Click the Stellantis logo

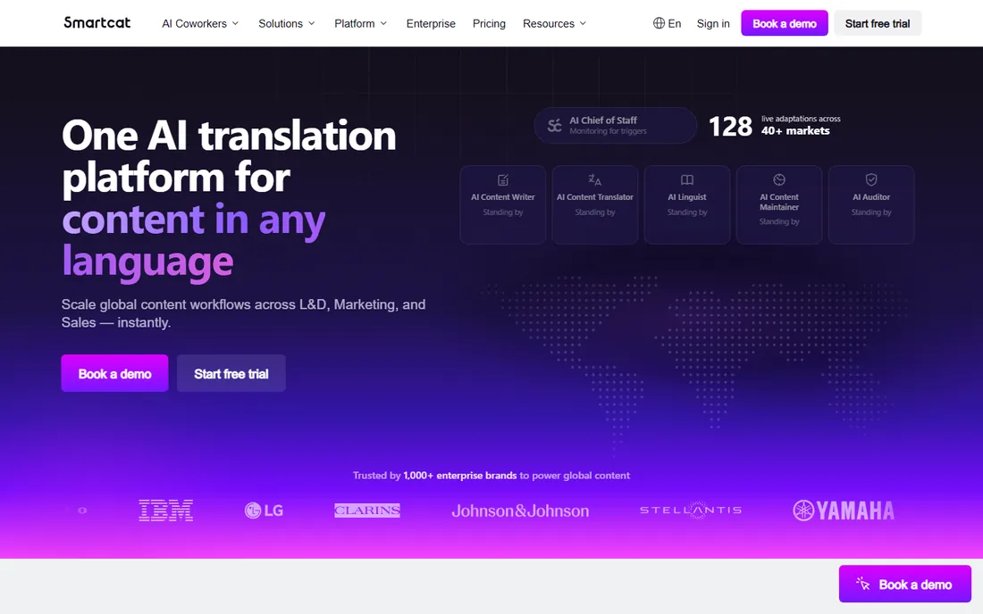point(691,510)
